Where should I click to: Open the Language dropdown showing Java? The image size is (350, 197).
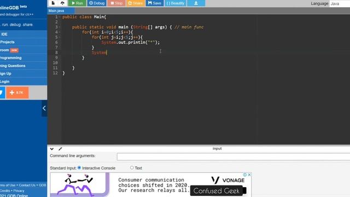click(x=340, y=4)
